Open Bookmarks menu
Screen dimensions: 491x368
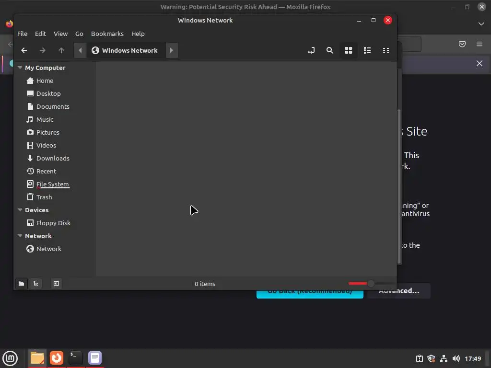(107, 34)
